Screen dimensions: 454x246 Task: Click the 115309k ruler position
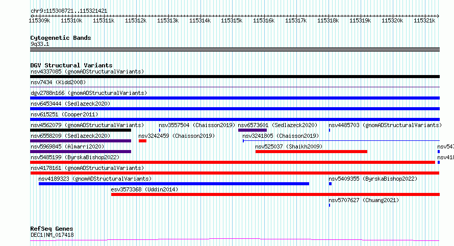click(39, 20)
